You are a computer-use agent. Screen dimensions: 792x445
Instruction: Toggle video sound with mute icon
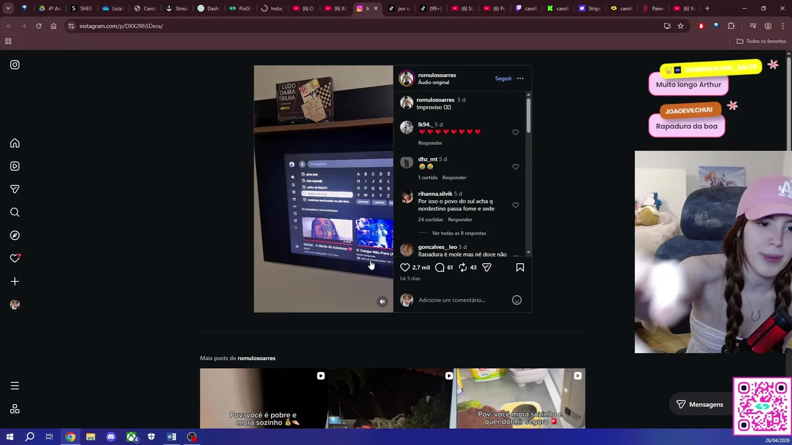(382, 302)
